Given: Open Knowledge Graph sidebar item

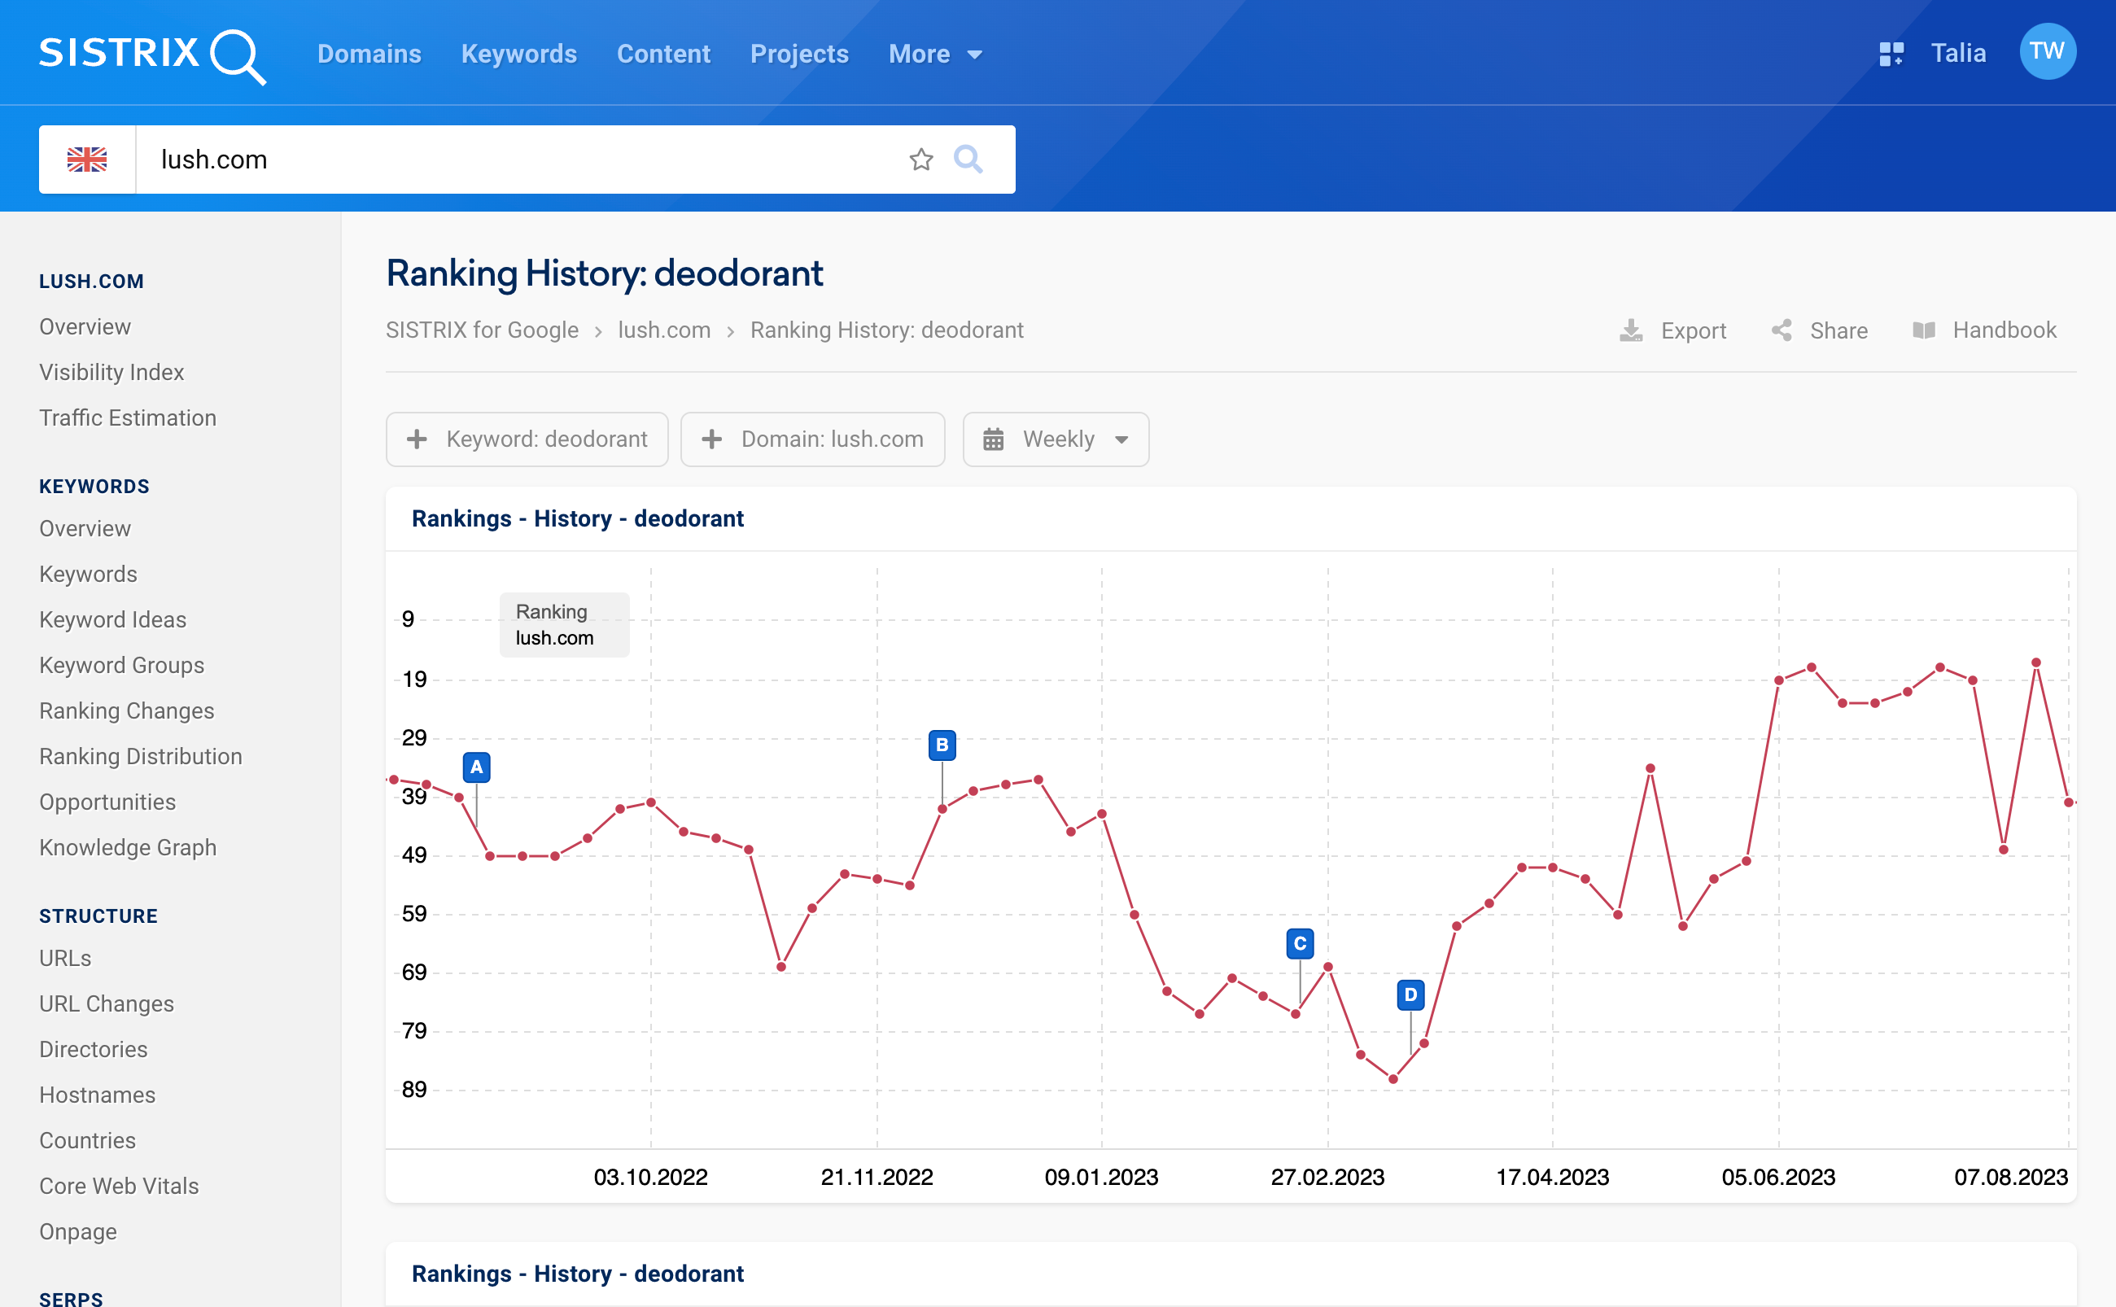Looking at the screenshot, I should (x=128, y=847).
